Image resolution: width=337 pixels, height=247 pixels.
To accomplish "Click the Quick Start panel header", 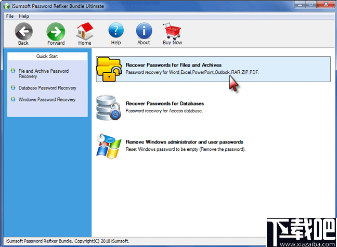I will tap(47, 56).
